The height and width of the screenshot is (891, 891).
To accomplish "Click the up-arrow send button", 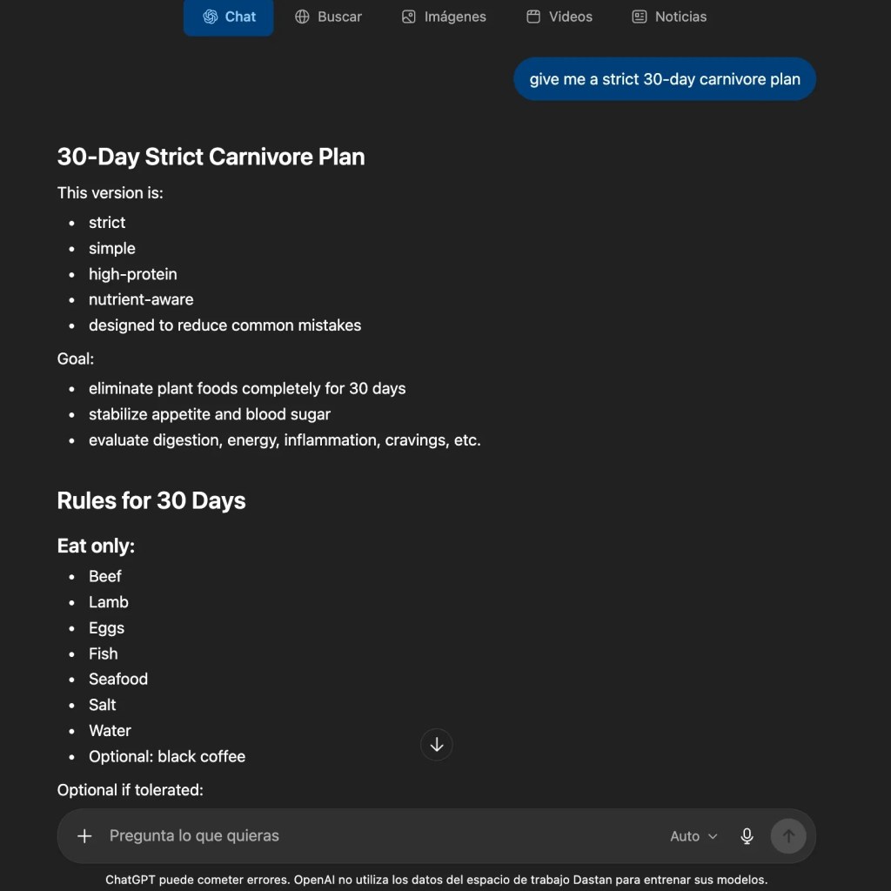I will click(788, 836).
